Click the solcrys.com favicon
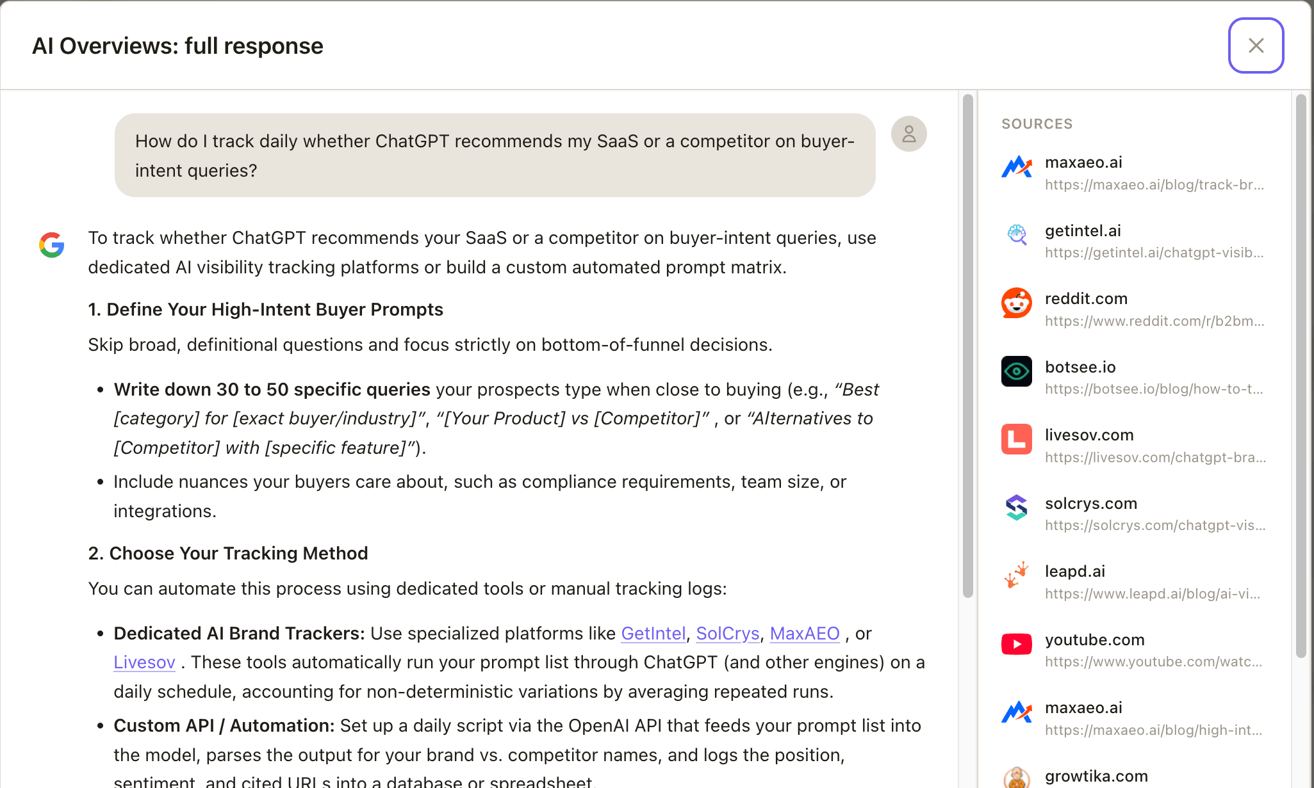The image size is (1314, 788). pos(1017,508)
